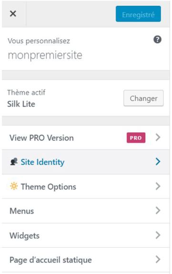Click the help question mark icon

[157, 40]
